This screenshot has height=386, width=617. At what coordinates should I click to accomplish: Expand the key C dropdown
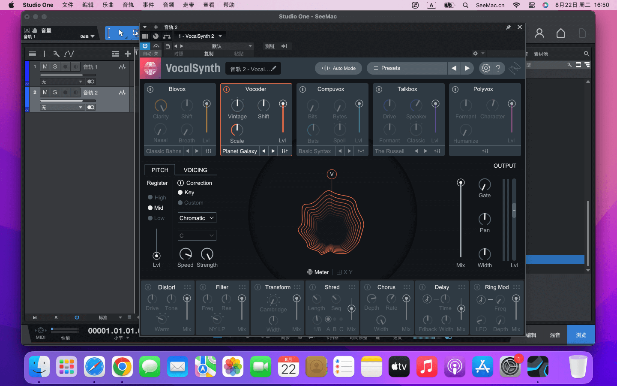(x=197, y=235)
